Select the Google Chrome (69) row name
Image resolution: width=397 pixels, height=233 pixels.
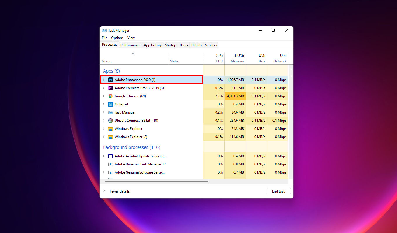pyautogui.click(x=130, y=96)
